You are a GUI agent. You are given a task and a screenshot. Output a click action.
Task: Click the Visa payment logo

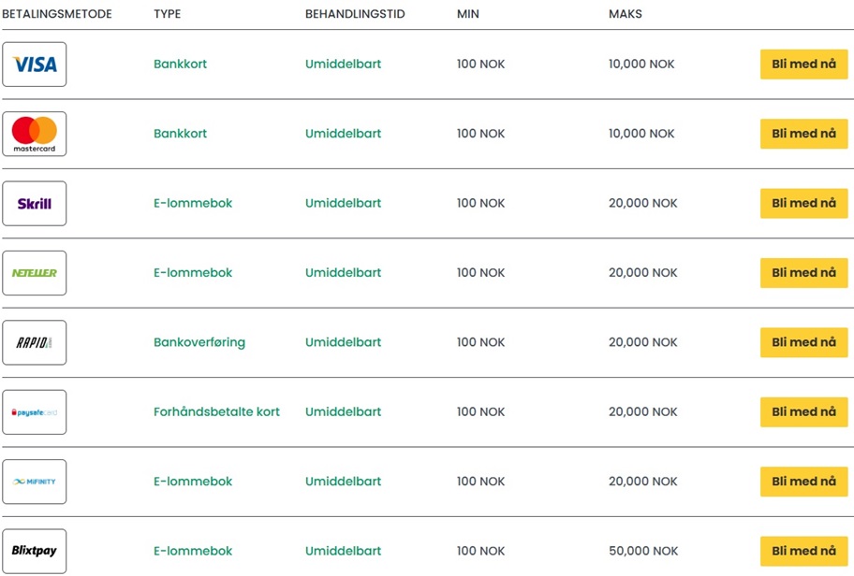coord(35,65)
